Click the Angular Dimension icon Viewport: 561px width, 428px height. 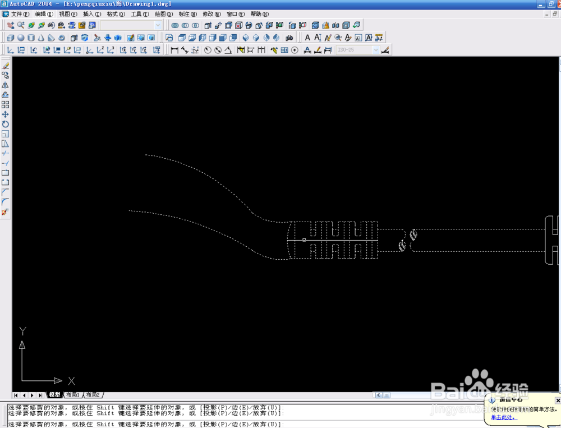pyautogui.click(x=228, y=50)
